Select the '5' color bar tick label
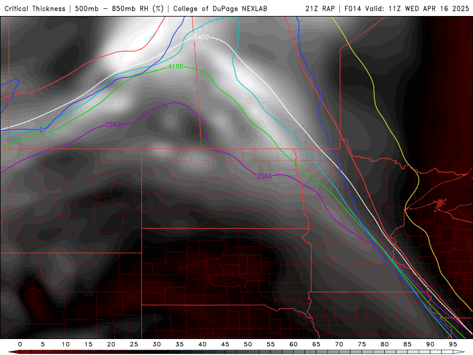This screenshot has height=355, width=473. [x=43, y=344]
